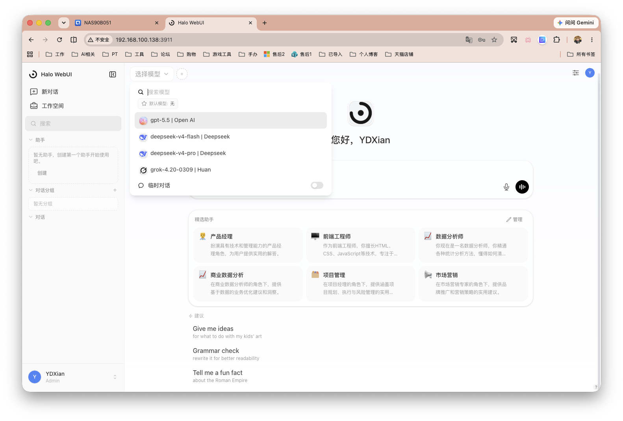
Task: Open the 个人博客 bookmark folder
Action: pos(363,54)
